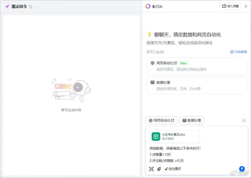Click the 我可以生成 label
Screen dimensions: 251x178
[x=155, y=52]
